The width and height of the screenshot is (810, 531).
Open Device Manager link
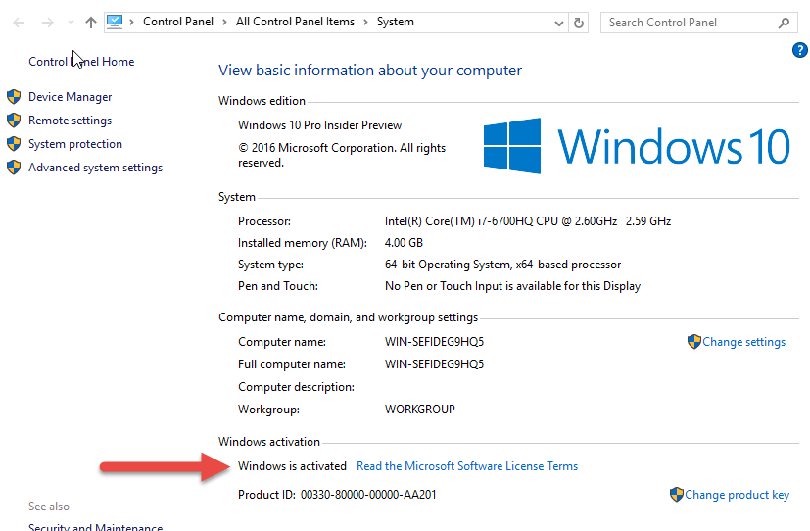[70, 97]
